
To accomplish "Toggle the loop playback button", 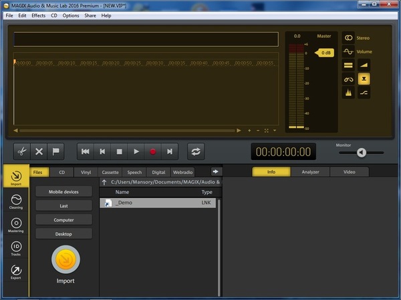I will click(x=196, y=151).
